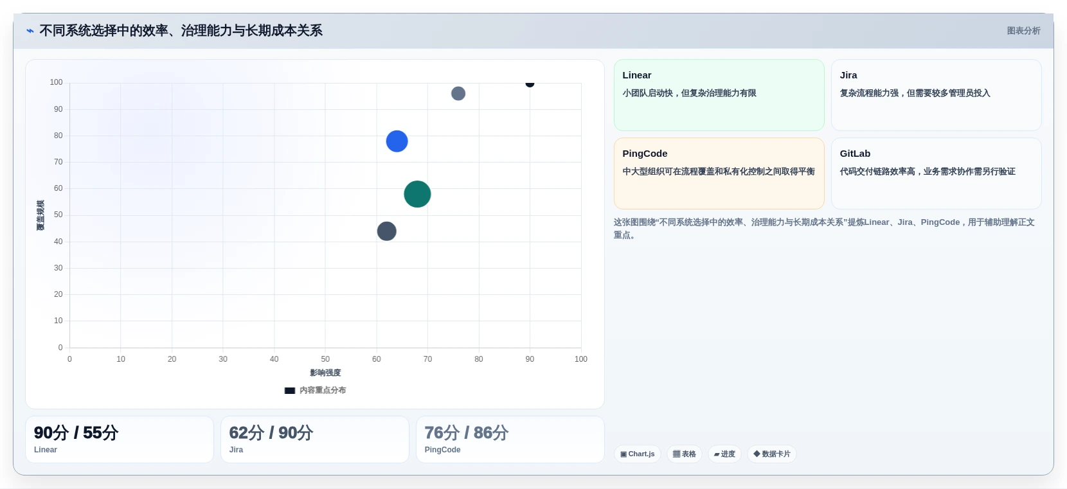Click the 90分 / 55分 Linear stat card
1067x489 pixels.
click(x=120, y=440)
